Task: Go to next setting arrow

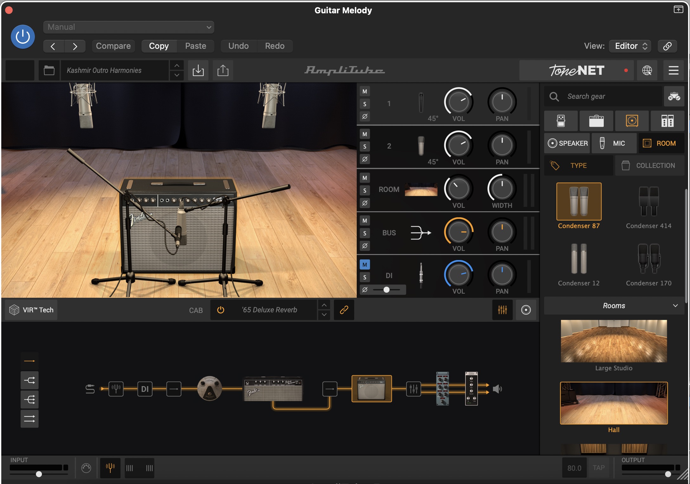Action: coord(75,46)
